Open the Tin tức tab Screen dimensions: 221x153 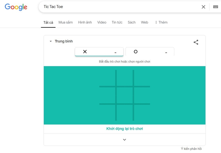(117, 22)
